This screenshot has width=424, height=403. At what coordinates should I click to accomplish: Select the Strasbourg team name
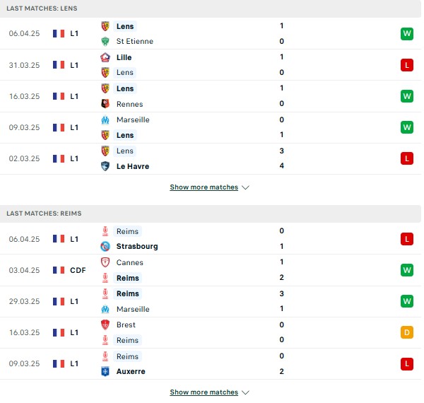point(137,247)
